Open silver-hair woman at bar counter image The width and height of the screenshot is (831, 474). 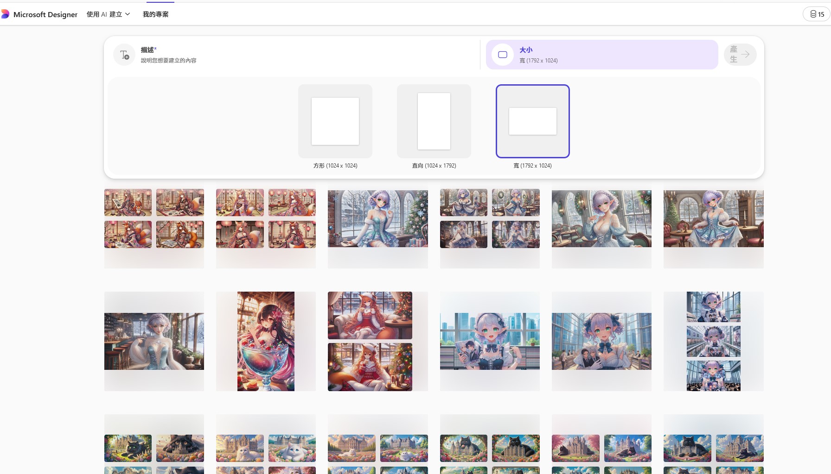154,341
